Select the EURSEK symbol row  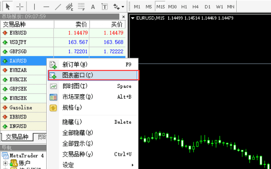pyautogui.click(x=24, y=98)
